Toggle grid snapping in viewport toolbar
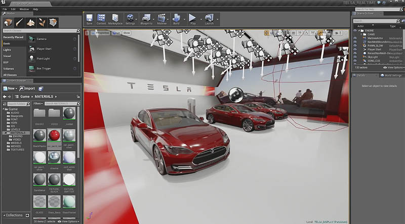 [294, 33]
